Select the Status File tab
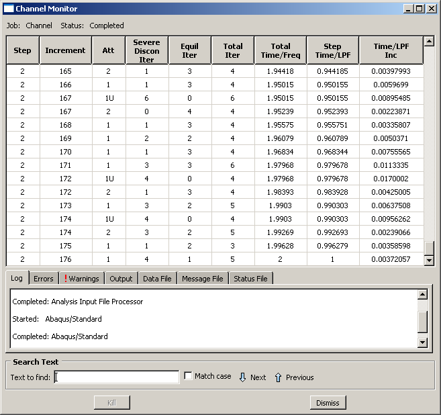 250,279
